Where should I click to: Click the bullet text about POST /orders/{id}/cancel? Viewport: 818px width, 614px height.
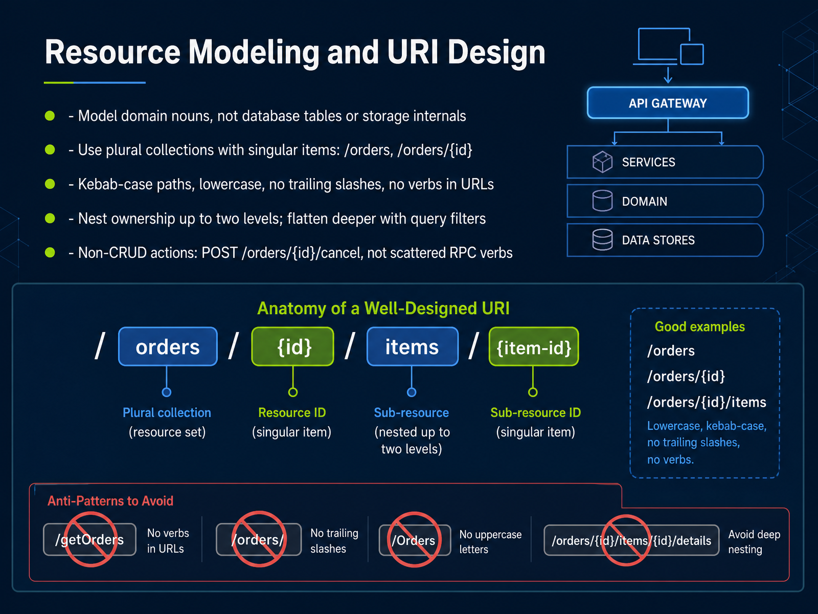[x=290, y=253]
